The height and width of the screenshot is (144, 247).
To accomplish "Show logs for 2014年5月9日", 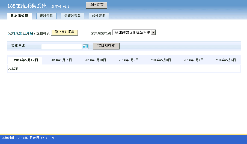I will (x=129, y=60).
